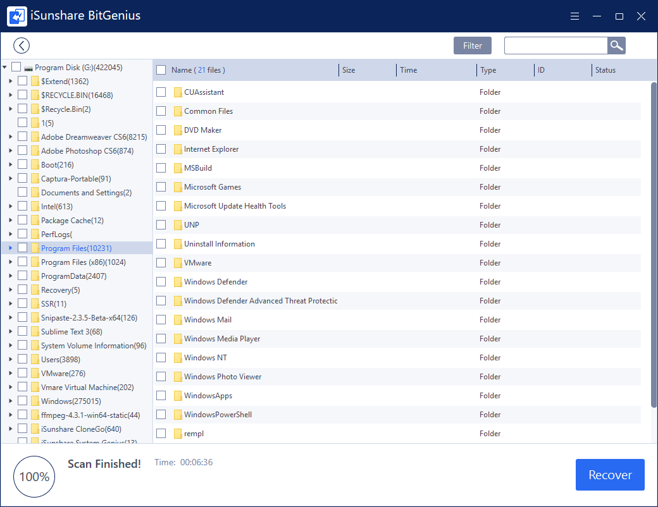Click the Internet Explorer folder icon
Viewport: 658px width, 507px height.
(x=178, y=149)
